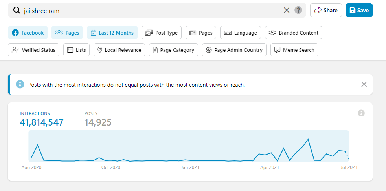Click the chart info icon
Screen dimensions: 386x191
[361, 113]
